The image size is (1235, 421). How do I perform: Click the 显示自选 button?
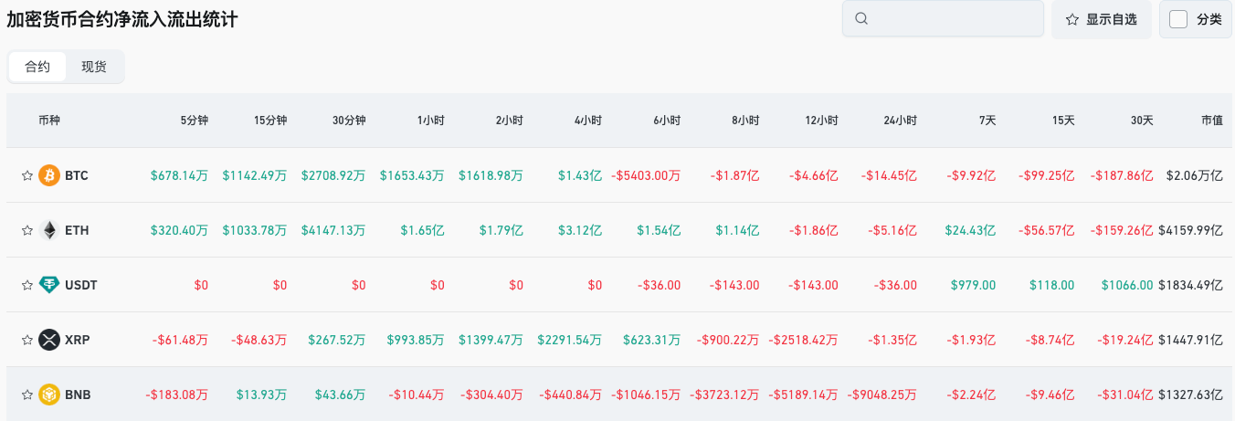1101,19
